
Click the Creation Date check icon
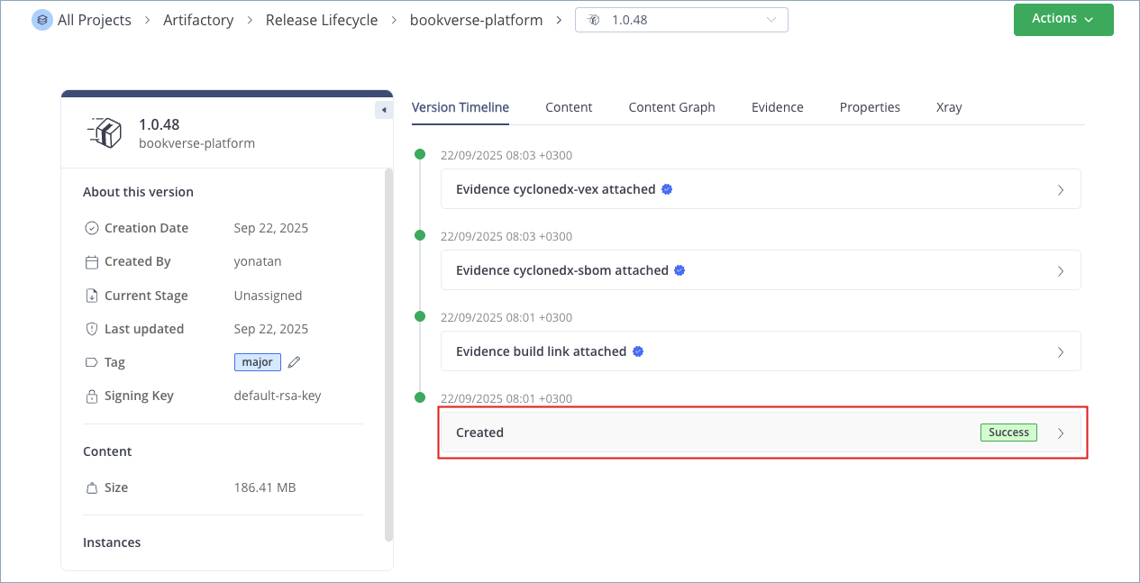pyautogui.click(x=91, y=228)
